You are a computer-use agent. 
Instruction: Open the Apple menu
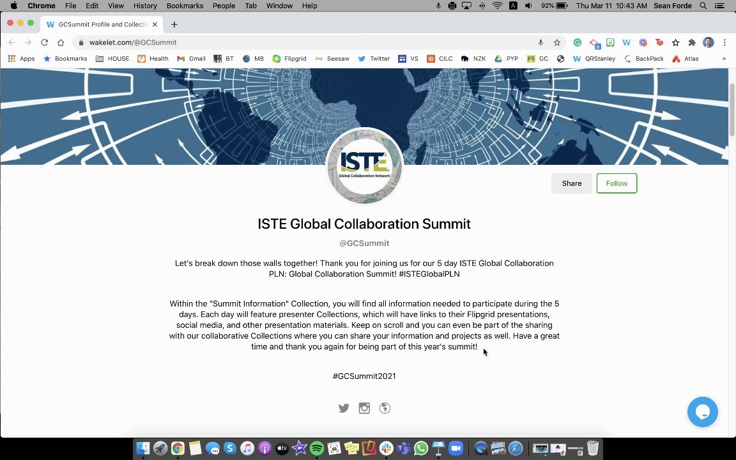click(x=13, y=6)
